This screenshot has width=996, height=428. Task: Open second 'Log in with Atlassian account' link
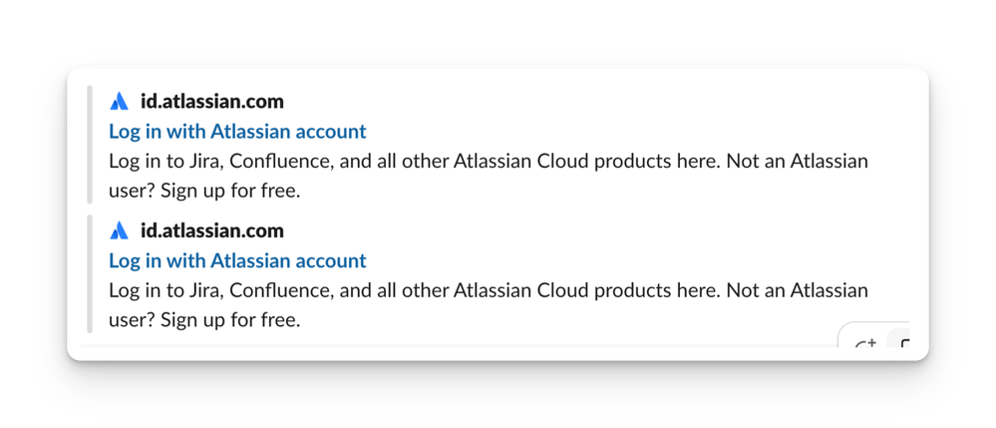point(237,260)
